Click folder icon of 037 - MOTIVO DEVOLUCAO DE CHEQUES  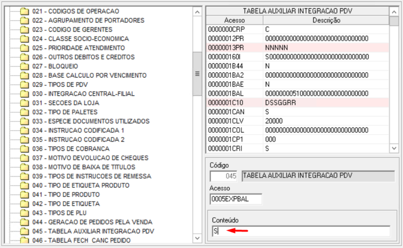tap(25, 158)
